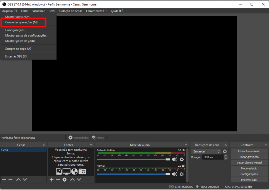
Task: Open the Ferramentas menu
Action: [x=96, y=11]
